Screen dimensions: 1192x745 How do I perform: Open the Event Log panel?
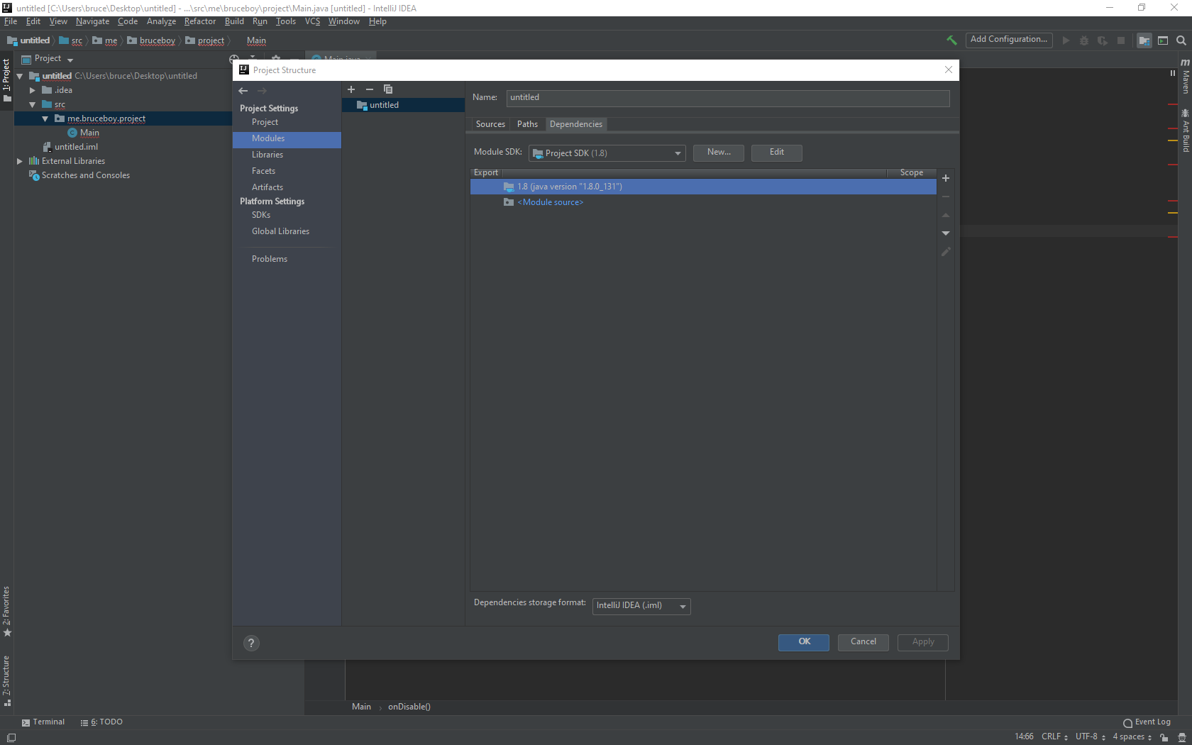[x=1147, y=722]
